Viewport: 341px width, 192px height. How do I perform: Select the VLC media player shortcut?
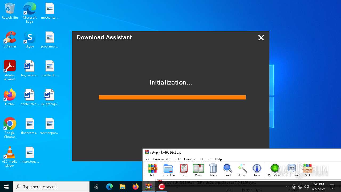(10, 157)
